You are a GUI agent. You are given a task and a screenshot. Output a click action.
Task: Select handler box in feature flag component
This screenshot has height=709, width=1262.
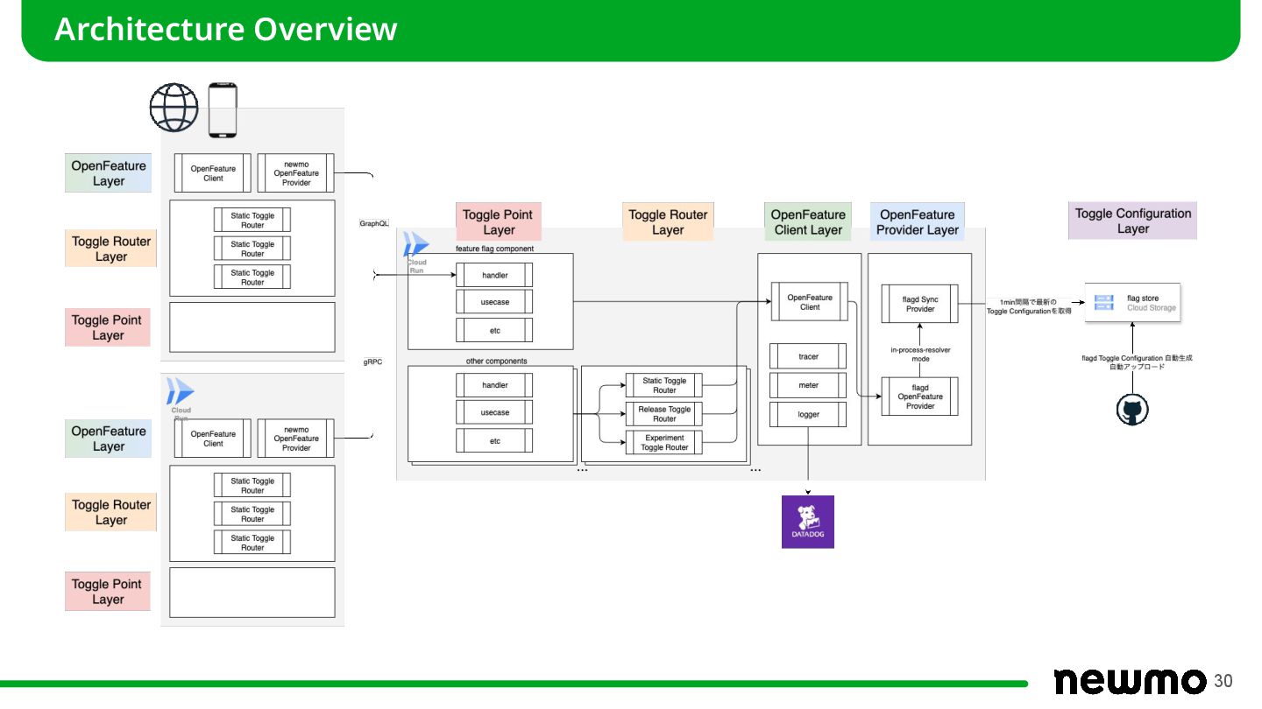[x=494, y=275]
